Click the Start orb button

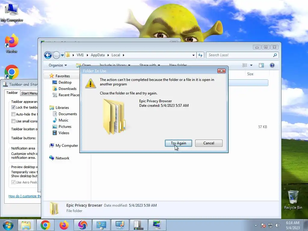(x=8, y=225)
